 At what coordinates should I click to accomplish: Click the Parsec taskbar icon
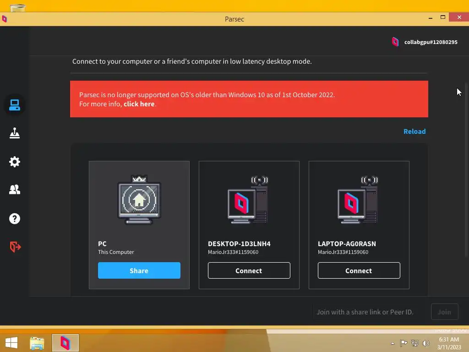[x=65, y=343]
